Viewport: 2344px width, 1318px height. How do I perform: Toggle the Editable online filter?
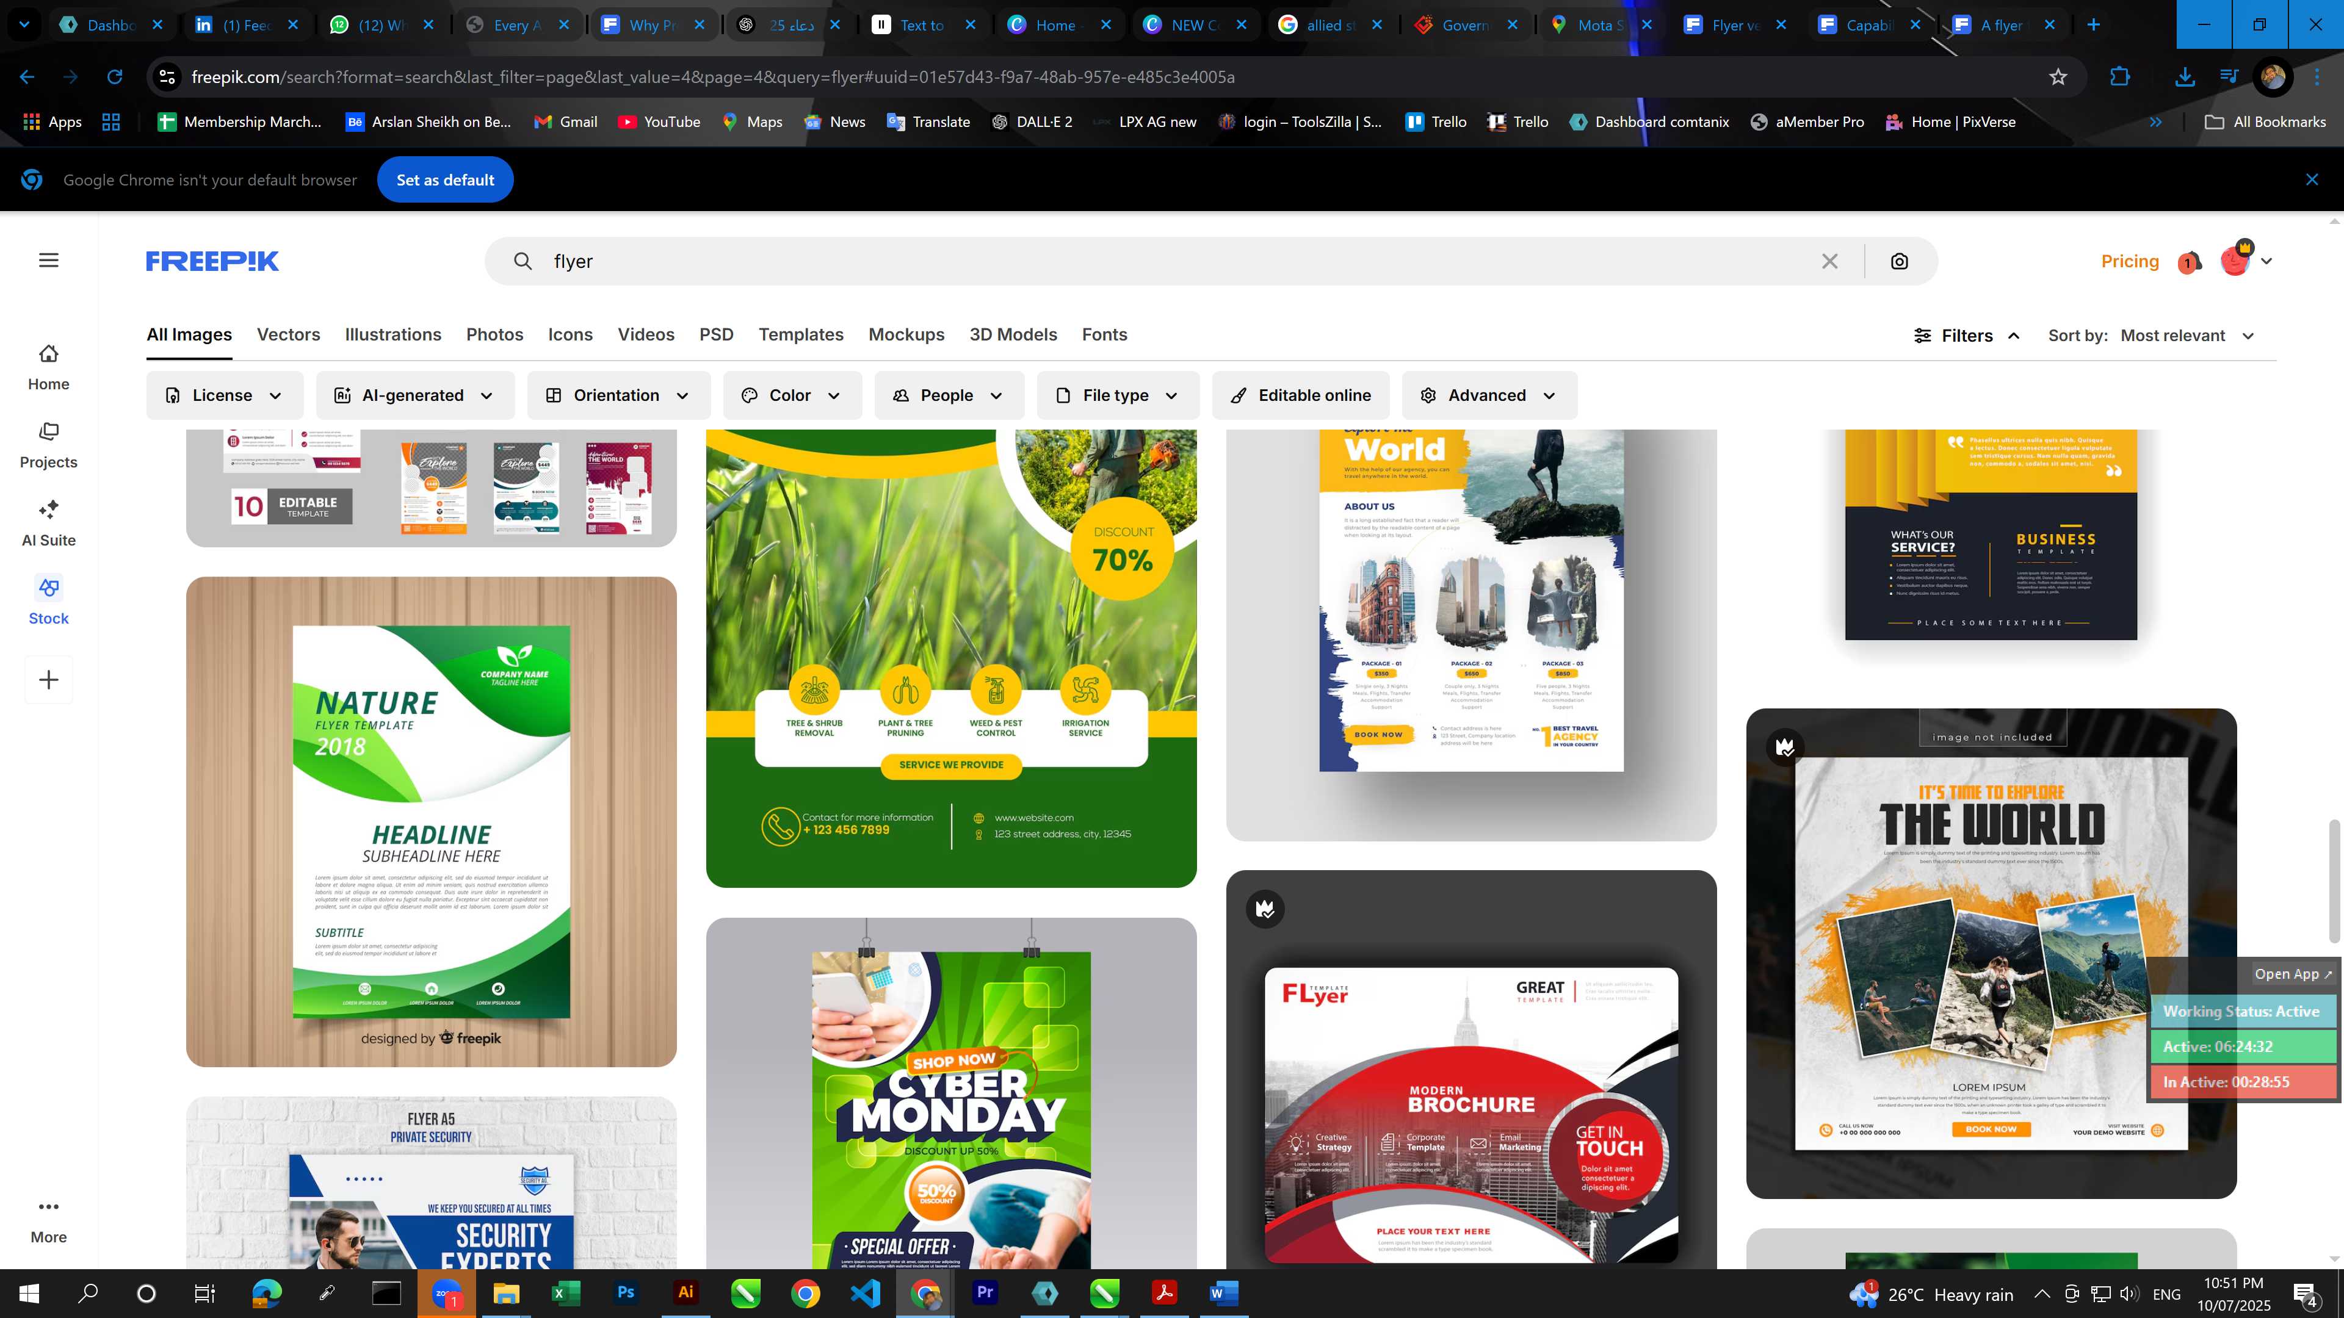(1300, 395)
